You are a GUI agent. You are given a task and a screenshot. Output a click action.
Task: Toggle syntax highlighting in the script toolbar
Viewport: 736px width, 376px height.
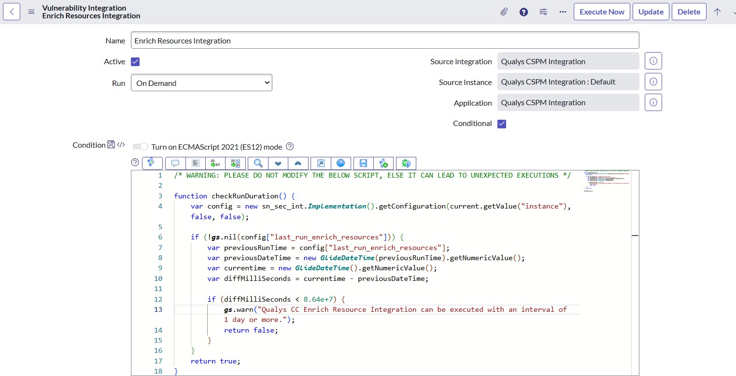tap(152, 163)
